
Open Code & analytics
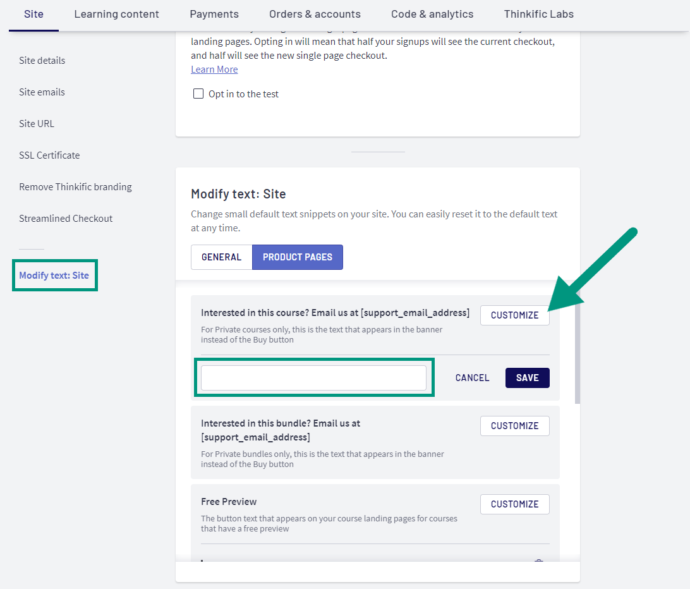(432, 14)
